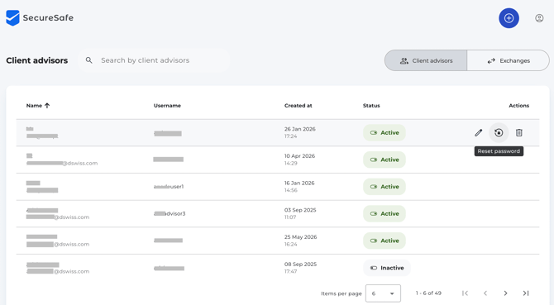Edit the advisor created 26 Jan 2026

(x=479, y=133)
